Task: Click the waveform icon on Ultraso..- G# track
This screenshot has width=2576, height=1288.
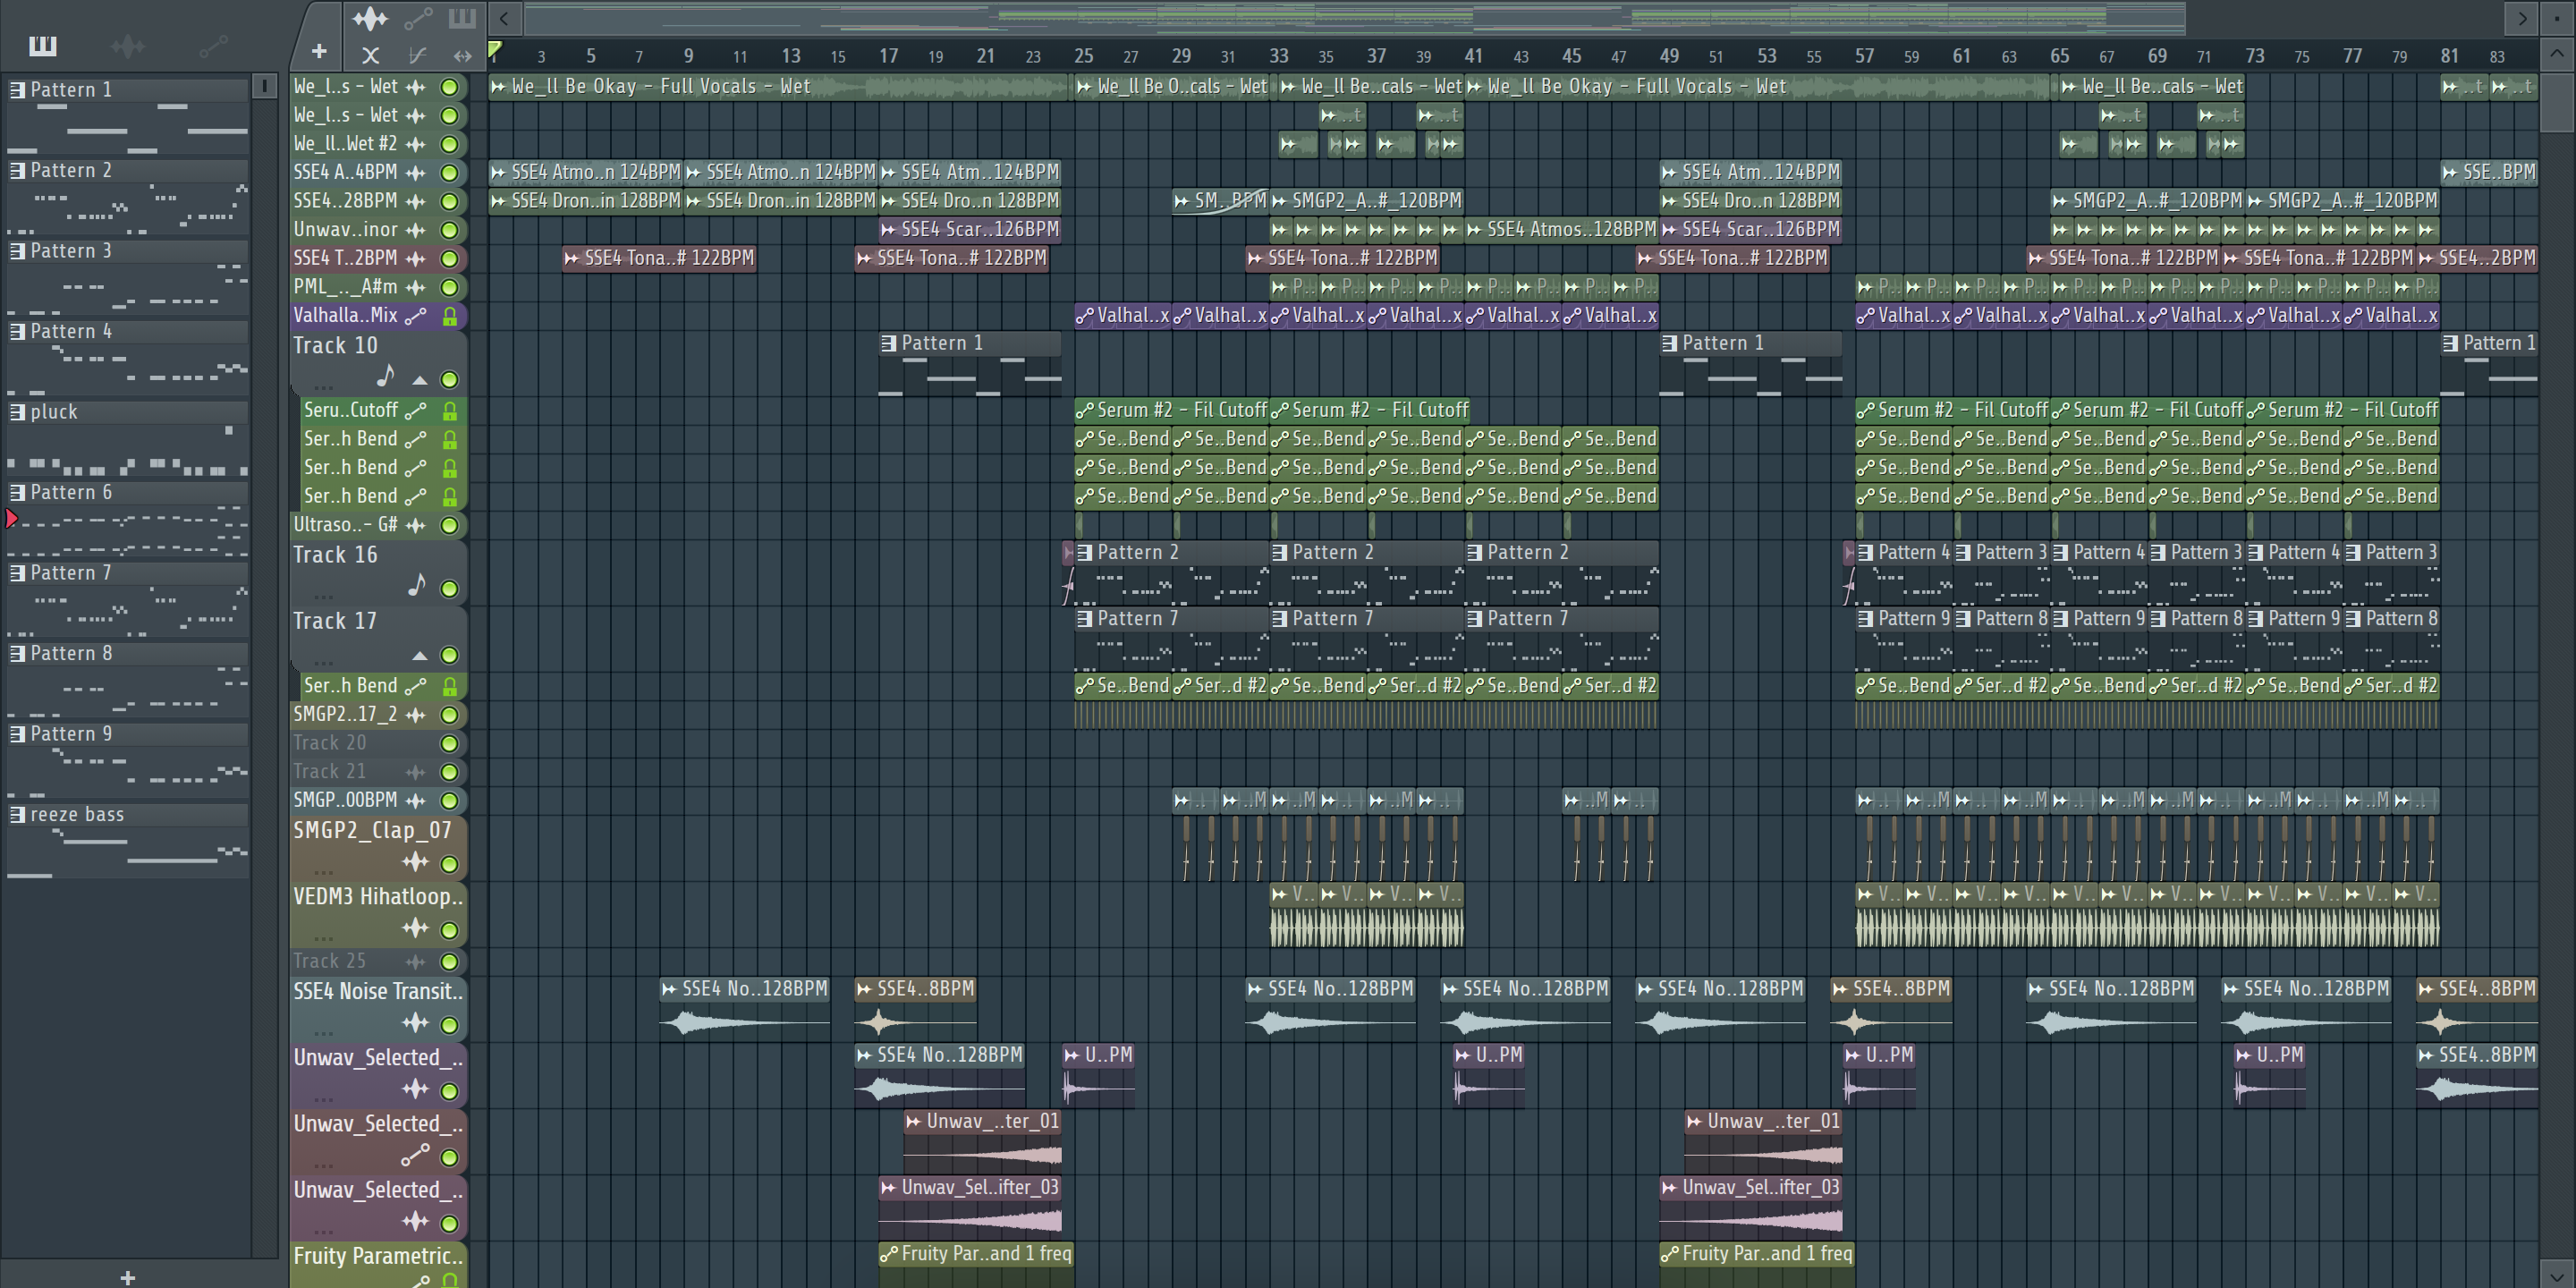Action: point(415,526)
